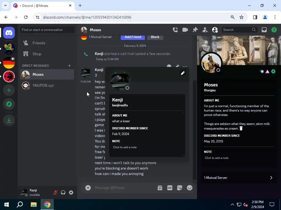Open the German flag server
This screenshot has width=281, height=210.
click(x=9, y=63)
